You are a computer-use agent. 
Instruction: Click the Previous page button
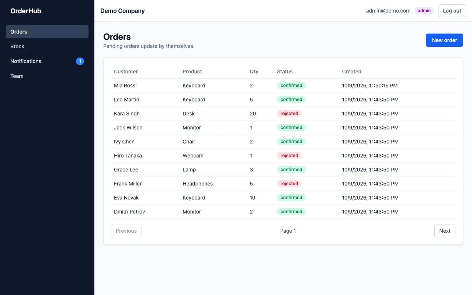pyautogui.click(x=126, y=231)
